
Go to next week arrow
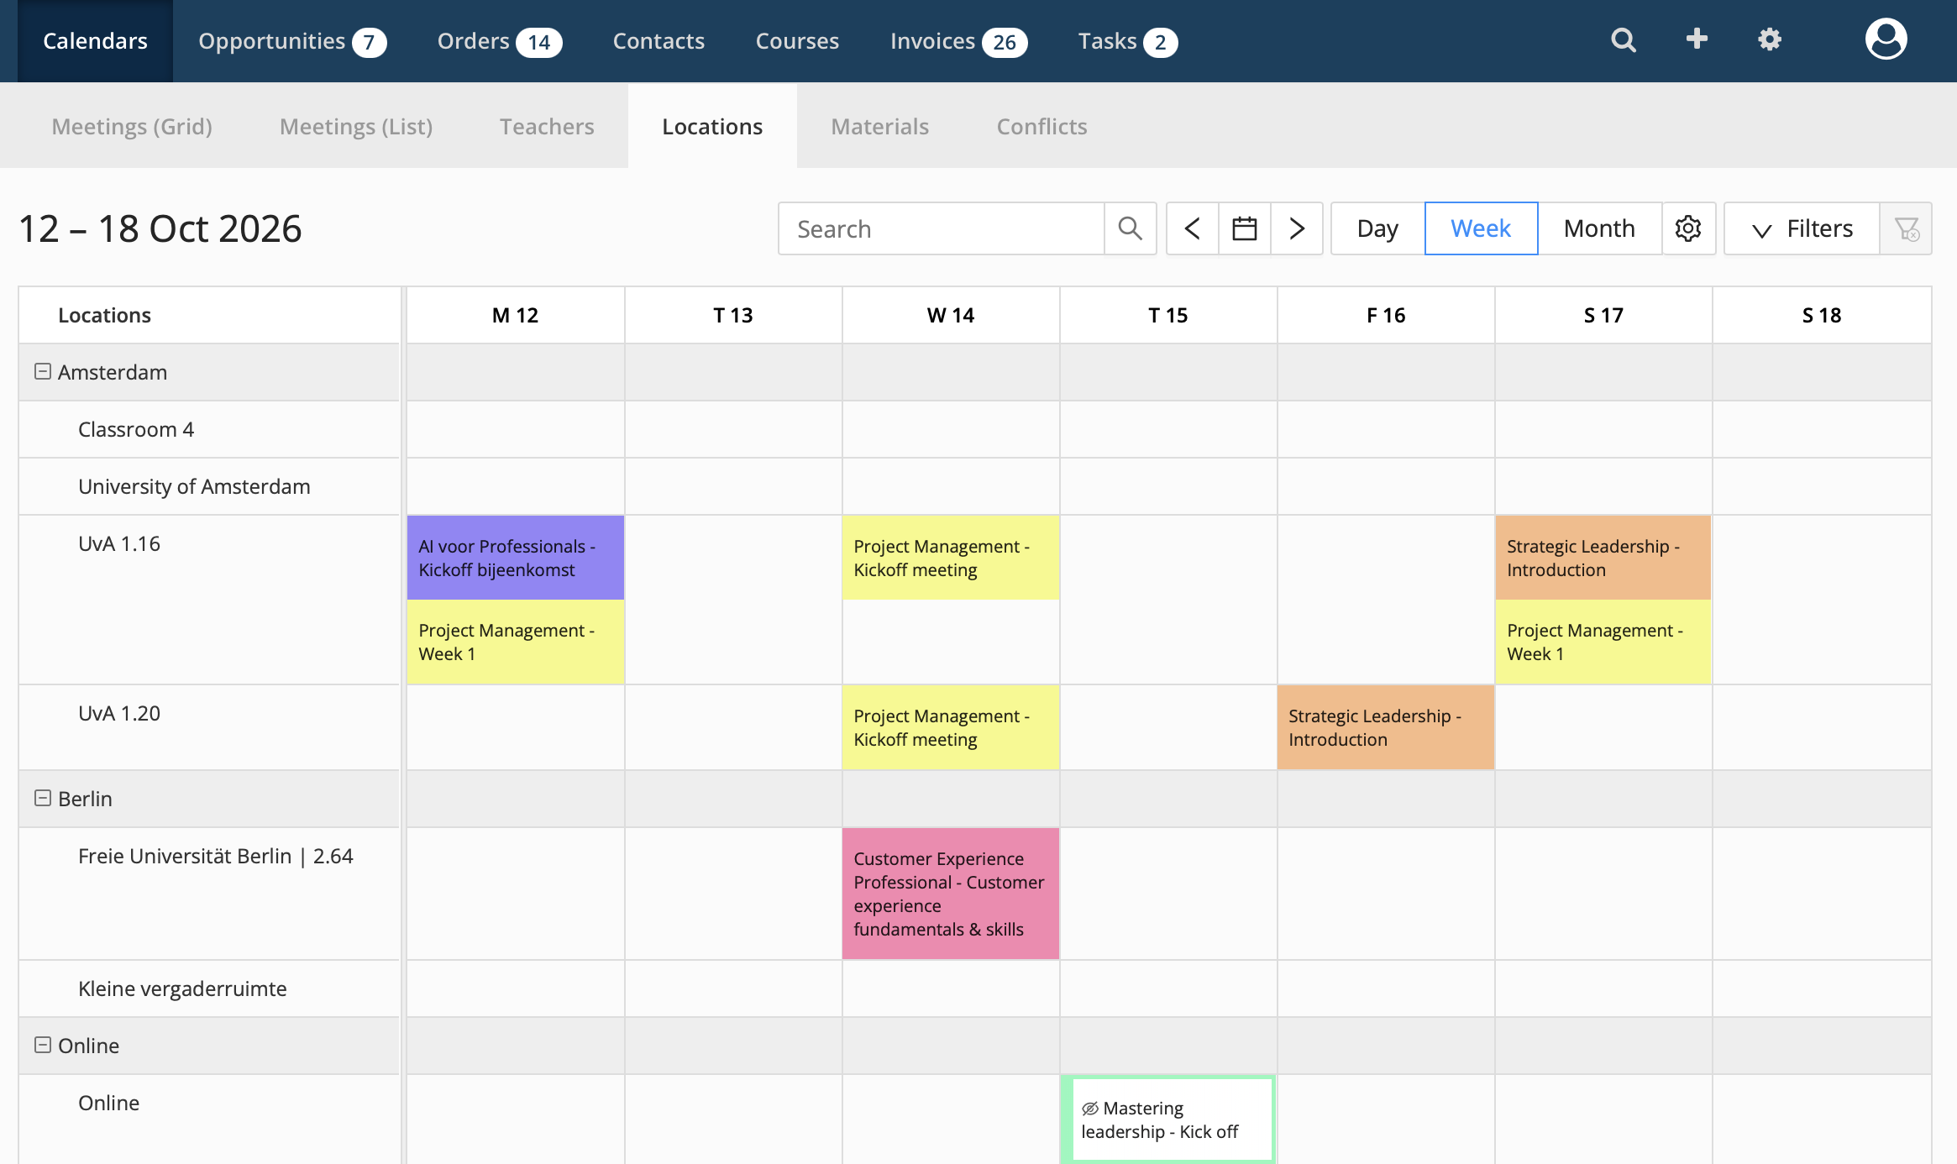[1297, 228]
